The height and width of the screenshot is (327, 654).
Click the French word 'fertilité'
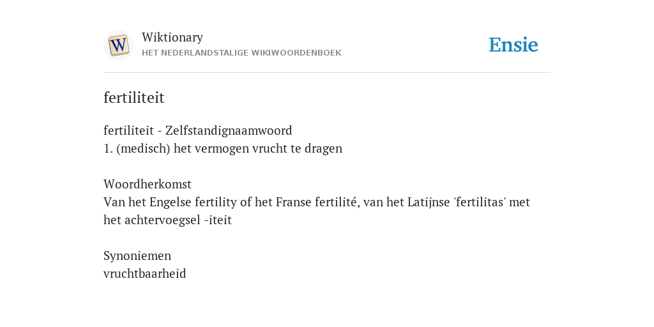click(x=337, y=202)
